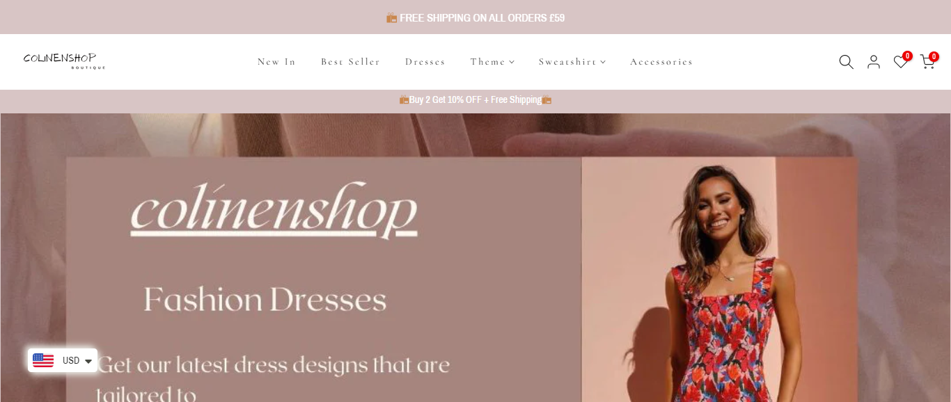Expand the Sweatshirt menu chevron
This screenshot has height=402, width=951.
point(603,62)
